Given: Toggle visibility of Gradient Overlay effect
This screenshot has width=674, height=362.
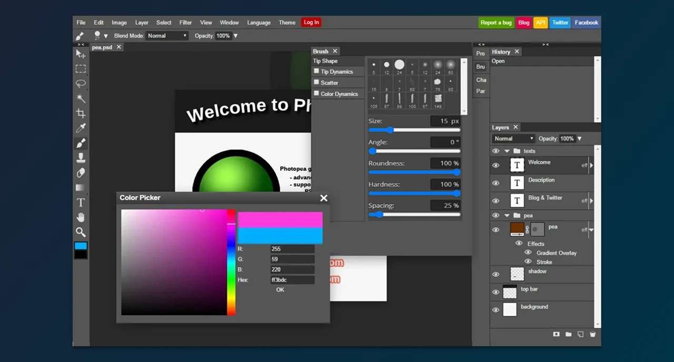Looking at the screenshot, I should [528, 253].
